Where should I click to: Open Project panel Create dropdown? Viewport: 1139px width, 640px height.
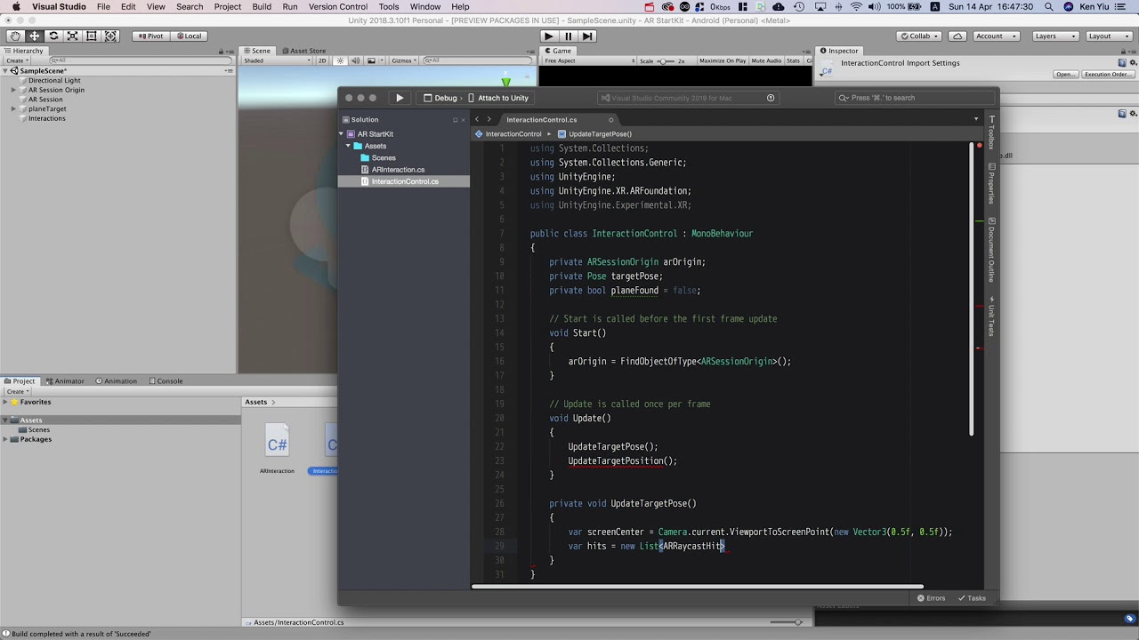pos(17,391)
